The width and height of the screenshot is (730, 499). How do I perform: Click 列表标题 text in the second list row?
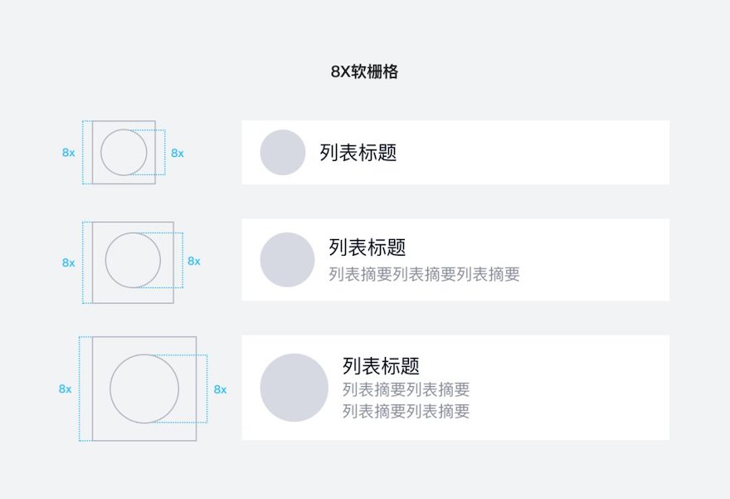tap(367, 247)
